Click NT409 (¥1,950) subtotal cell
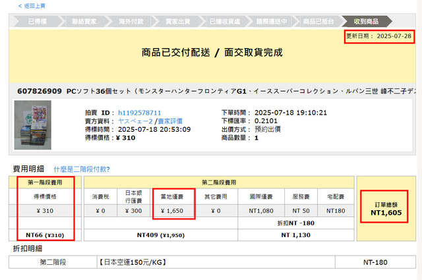422x280 pixels. (161, 235)
